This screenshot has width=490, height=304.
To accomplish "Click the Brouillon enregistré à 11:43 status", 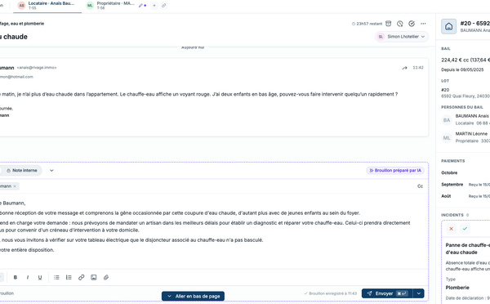I will 330,293.
